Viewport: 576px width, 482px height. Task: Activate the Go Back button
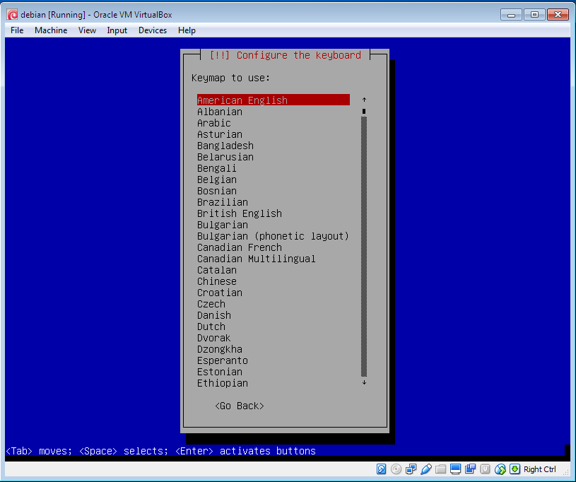coord(240,406)
